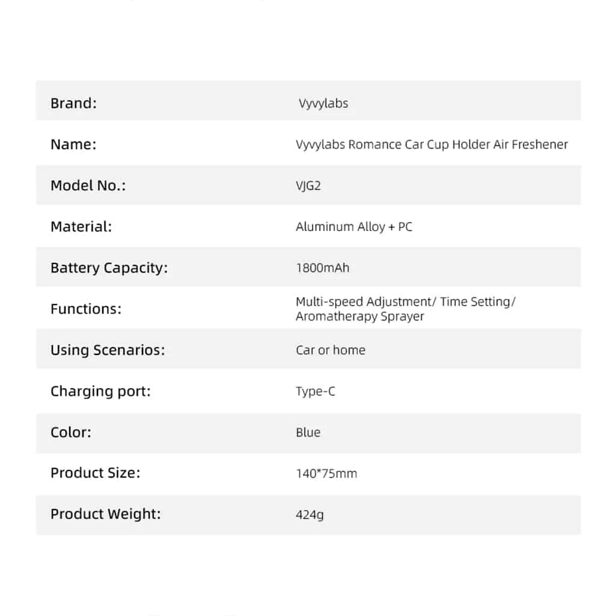The height and width of the screenshot is (616, 616).
Task: Click the Product Size label
Action: 96,473
